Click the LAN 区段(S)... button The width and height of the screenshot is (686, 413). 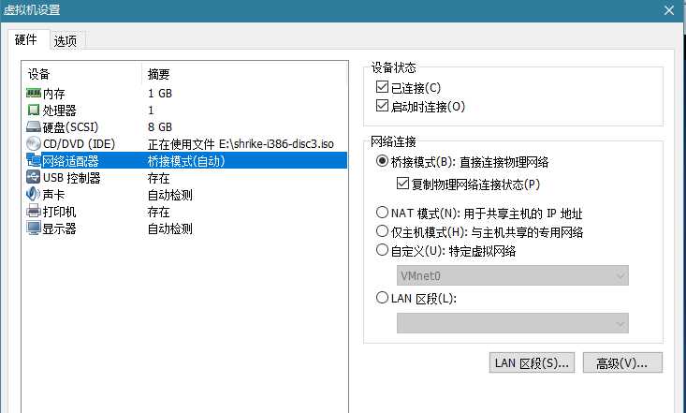tap(532, 363)
